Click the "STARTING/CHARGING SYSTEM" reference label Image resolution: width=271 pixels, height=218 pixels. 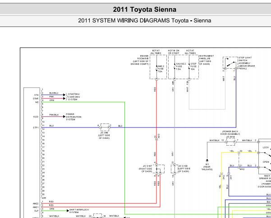click(x=74, y=97)
